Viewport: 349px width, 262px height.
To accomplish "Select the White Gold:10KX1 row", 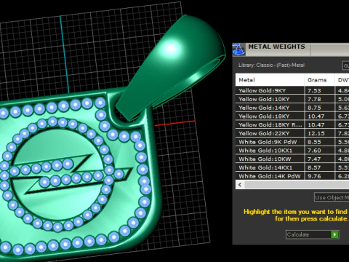I will (x=292, y=151).
